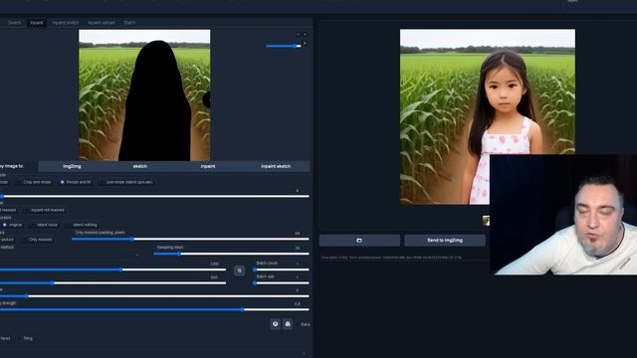Click the brush tool icon beside the canvas
This screenshot has width=637, height=358.
tap(306, 44)
